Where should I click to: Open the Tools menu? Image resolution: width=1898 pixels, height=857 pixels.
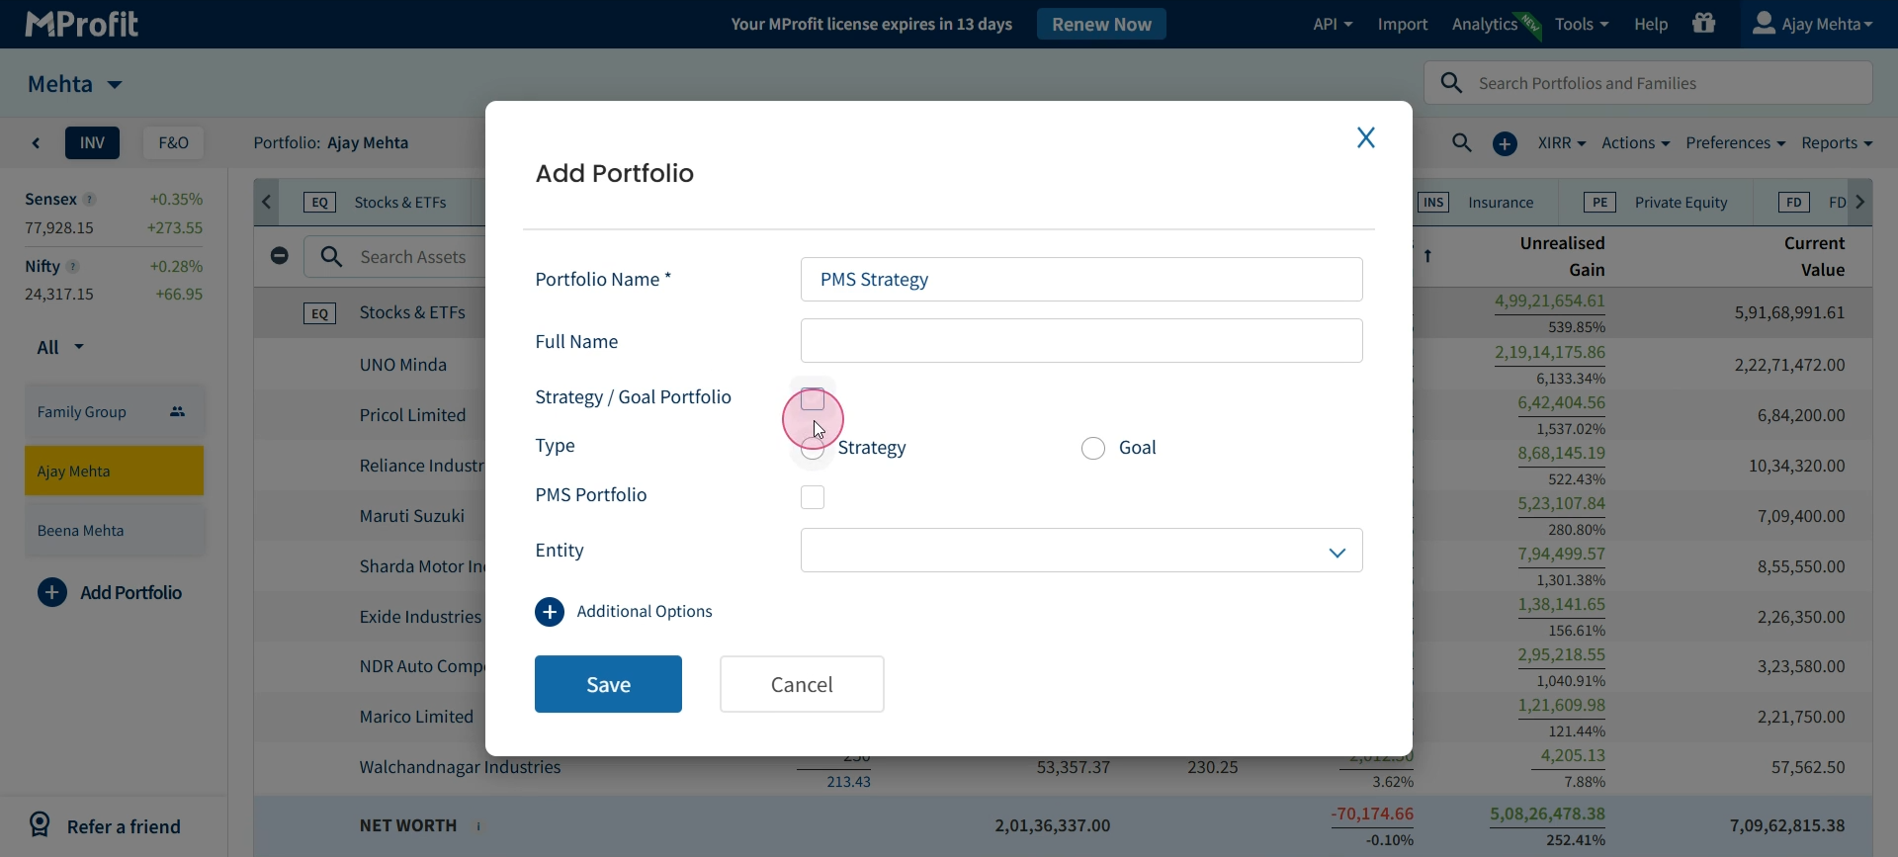click(1582, 24)
